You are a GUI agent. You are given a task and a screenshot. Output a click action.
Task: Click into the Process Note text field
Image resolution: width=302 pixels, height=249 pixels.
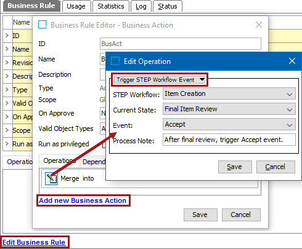pyautogui.click(x=229, y=140)
